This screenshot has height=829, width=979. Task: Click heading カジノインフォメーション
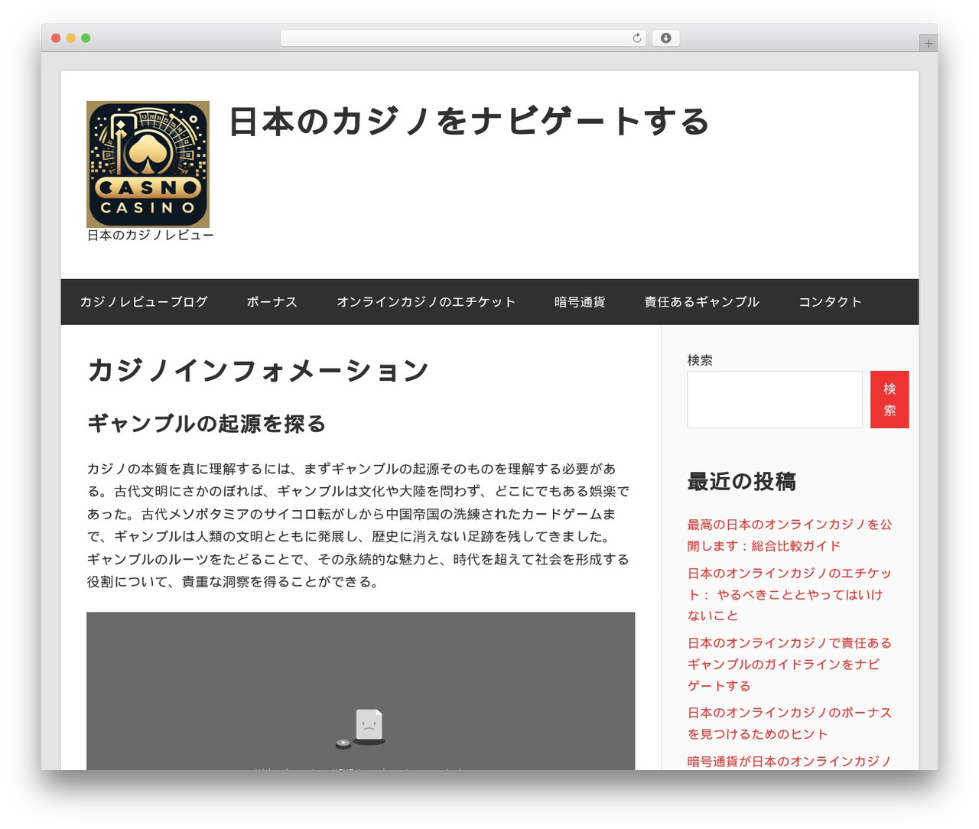click(258, 370)
